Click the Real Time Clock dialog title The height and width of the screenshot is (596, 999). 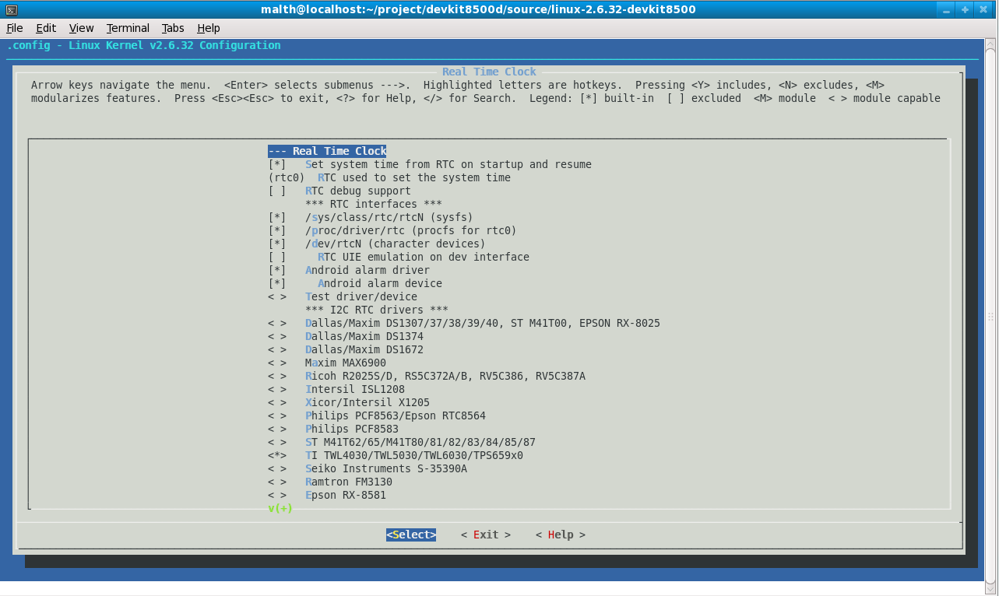tap(489, 72)
